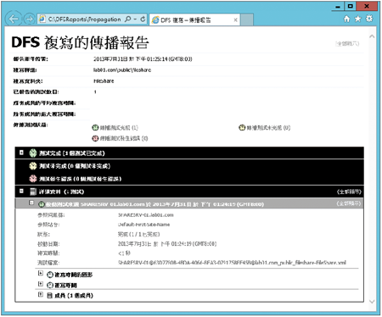Maximize the browser window
382x317 pixels.
351,6
